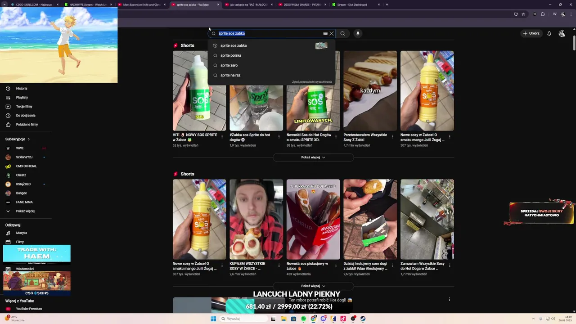
Task: Click the magnifier search button
Action: (x=342, y=33)
